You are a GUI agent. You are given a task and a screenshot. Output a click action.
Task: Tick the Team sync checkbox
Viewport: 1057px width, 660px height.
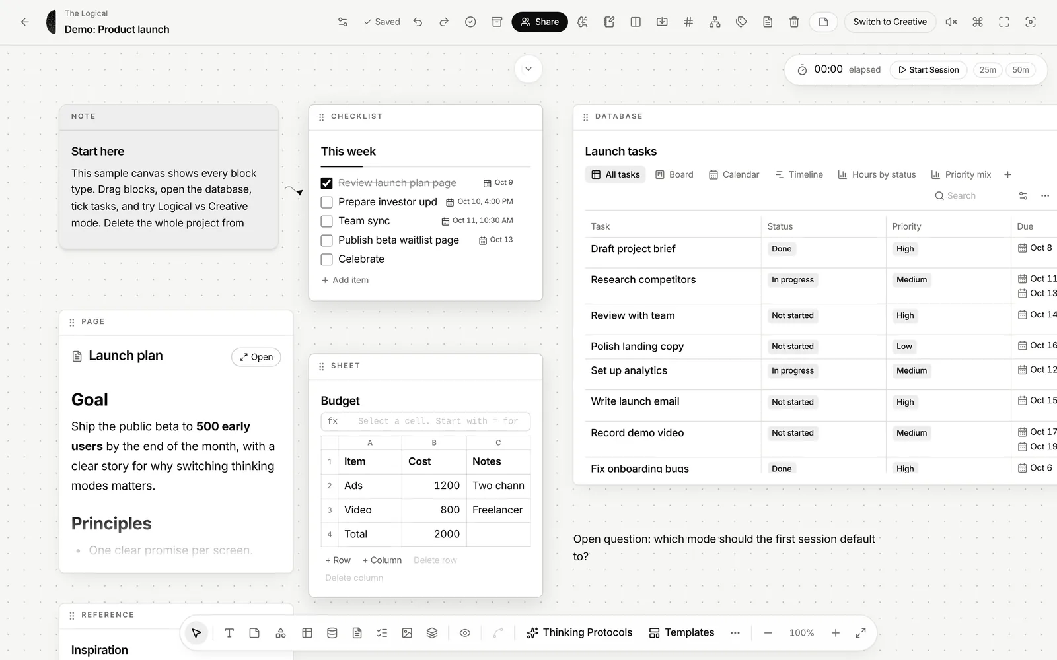pos(326,221)
